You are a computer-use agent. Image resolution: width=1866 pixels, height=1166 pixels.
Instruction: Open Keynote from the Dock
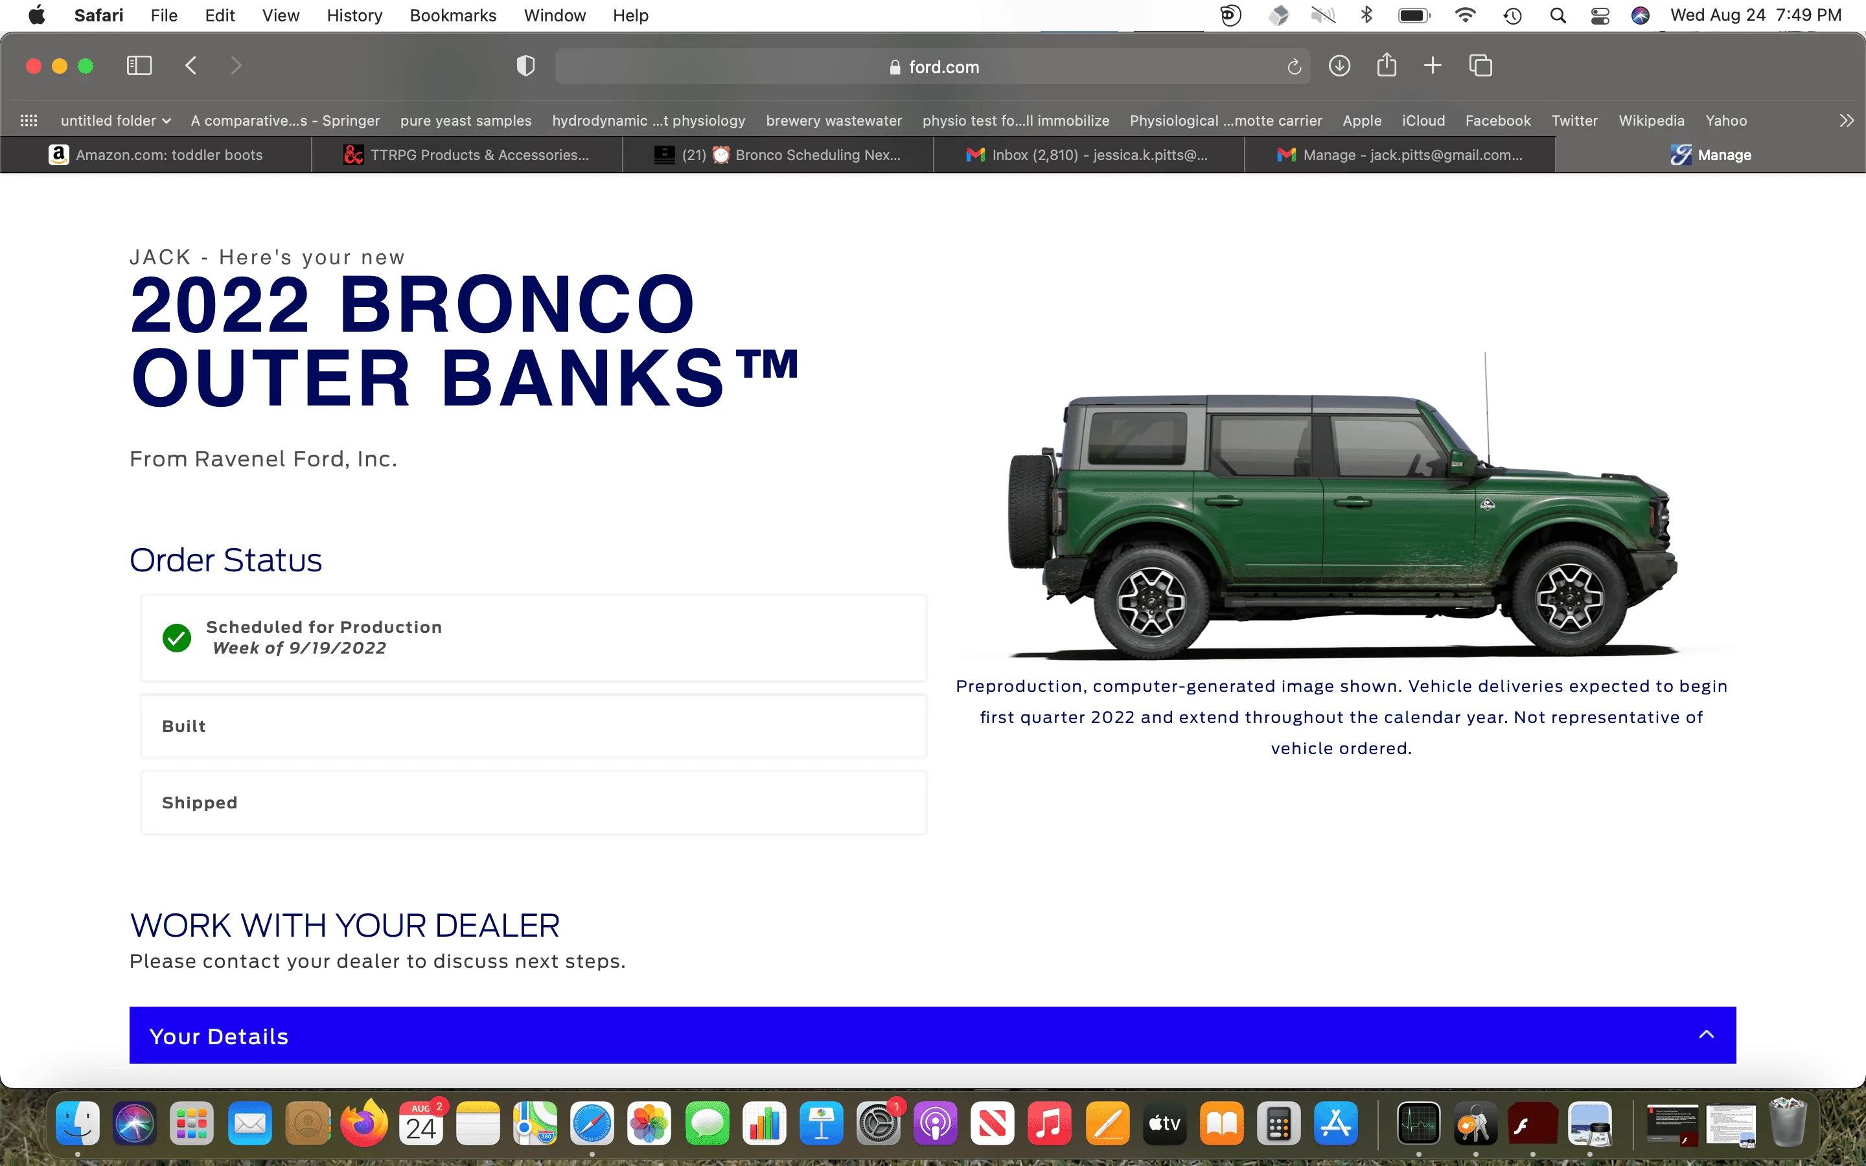(821, 1123)
